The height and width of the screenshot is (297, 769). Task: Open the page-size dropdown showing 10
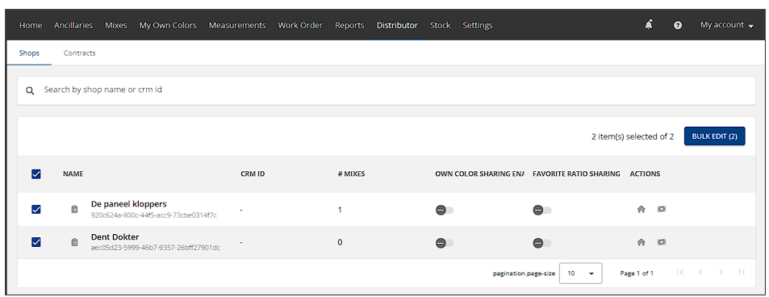[x=581, y=273]
